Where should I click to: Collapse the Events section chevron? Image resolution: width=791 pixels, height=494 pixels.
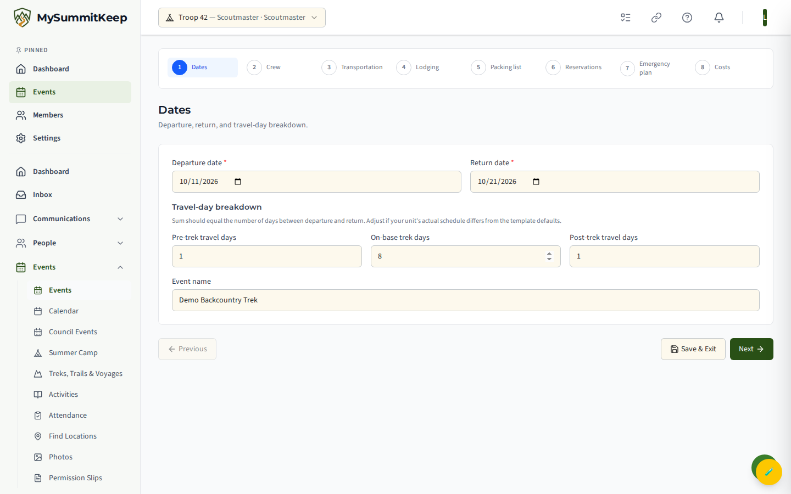pyautogui.click(x=120, y=267)
